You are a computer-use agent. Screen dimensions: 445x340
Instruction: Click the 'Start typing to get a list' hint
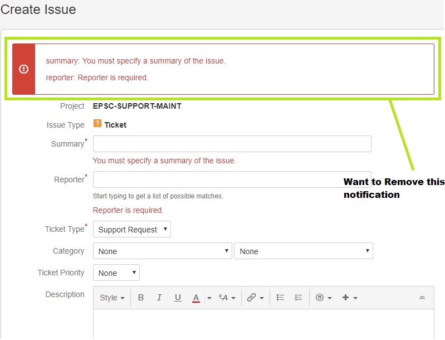(x=158, y=196)
